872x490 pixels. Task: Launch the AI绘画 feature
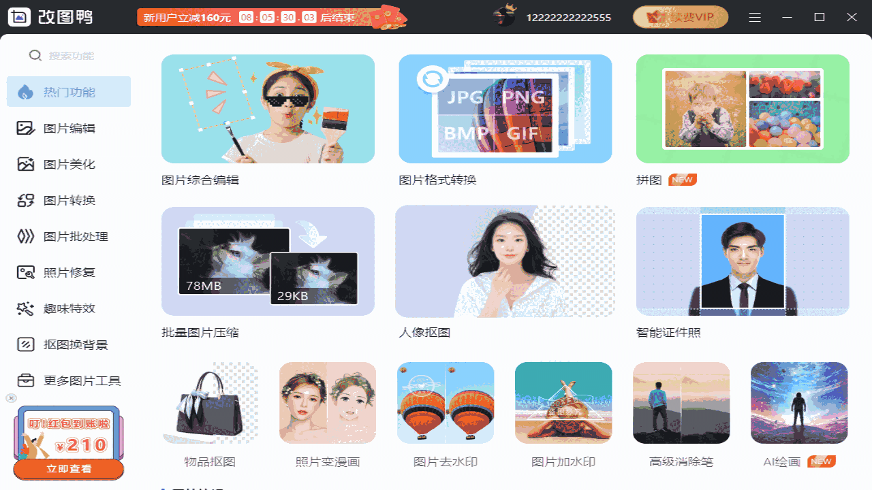pyautogui.click(x=798, y=402)
